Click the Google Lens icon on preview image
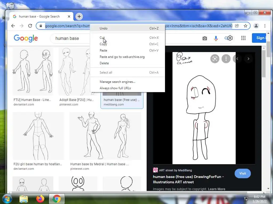Viewport: 273px width, 204px height. pos(215,59)
